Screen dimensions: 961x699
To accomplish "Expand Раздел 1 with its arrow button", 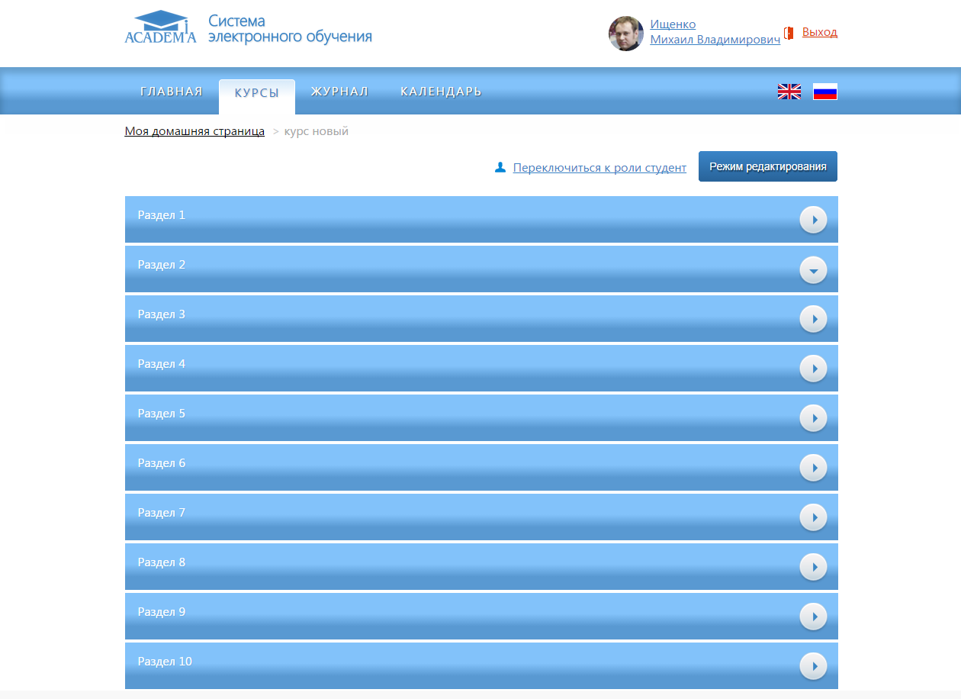I will (x=813, y=220).
